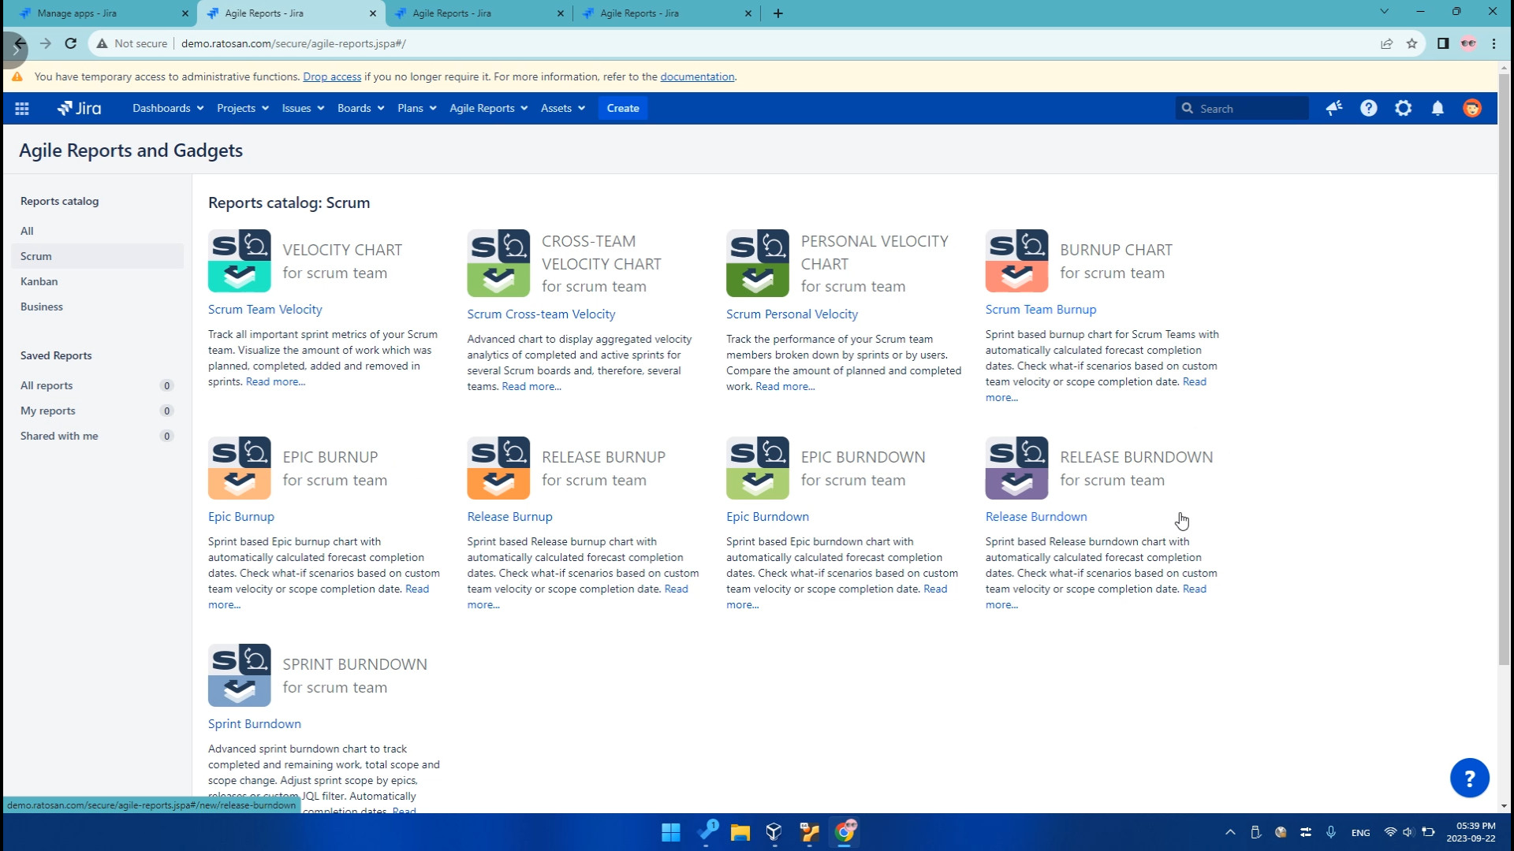
Task: Click the Chrome icon in the taskbar
Action: (x=845, y=832)
